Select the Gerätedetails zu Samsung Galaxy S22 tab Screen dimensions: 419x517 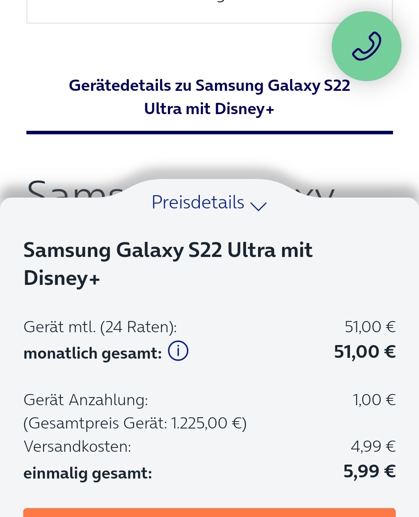pos(209,97)
